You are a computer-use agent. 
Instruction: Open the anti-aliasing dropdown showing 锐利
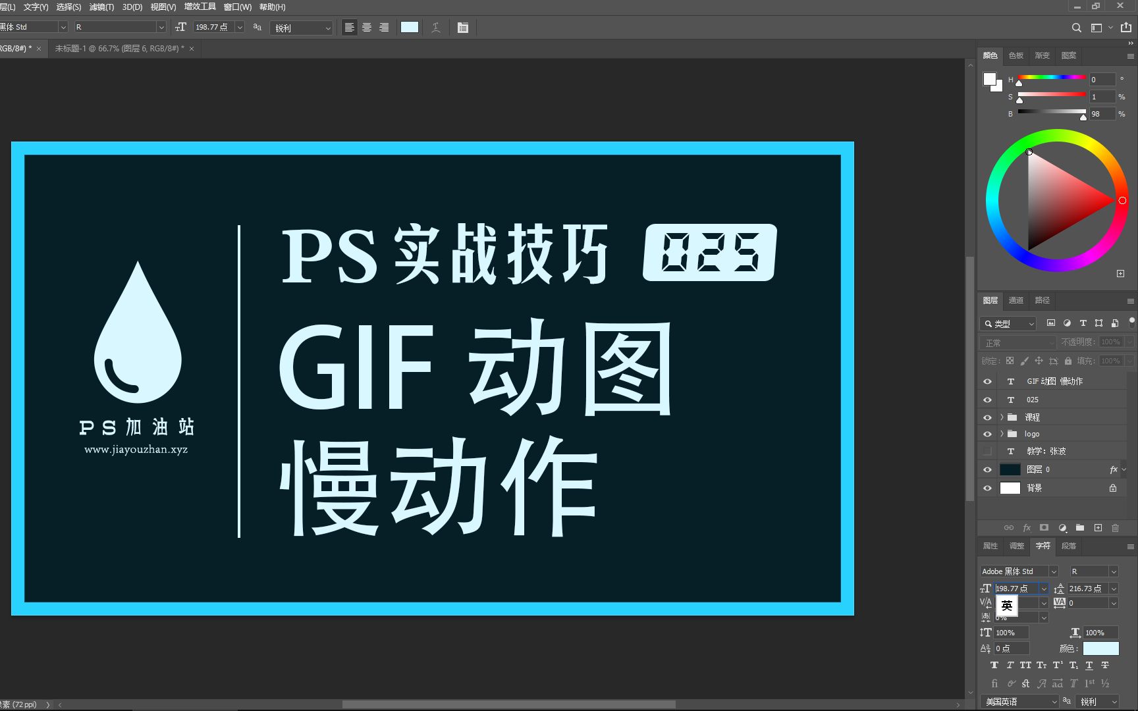coord(301,27)
